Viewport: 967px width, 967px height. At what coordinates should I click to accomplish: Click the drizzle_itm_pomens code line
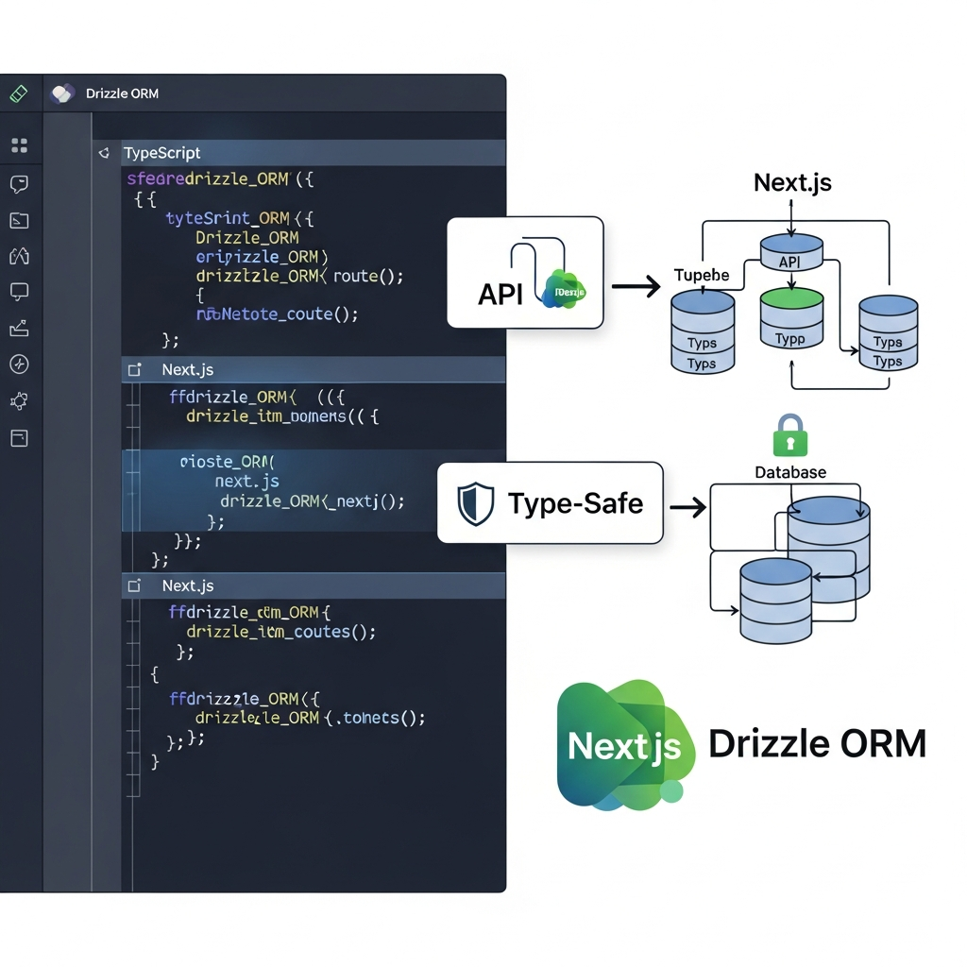[282, 416]
